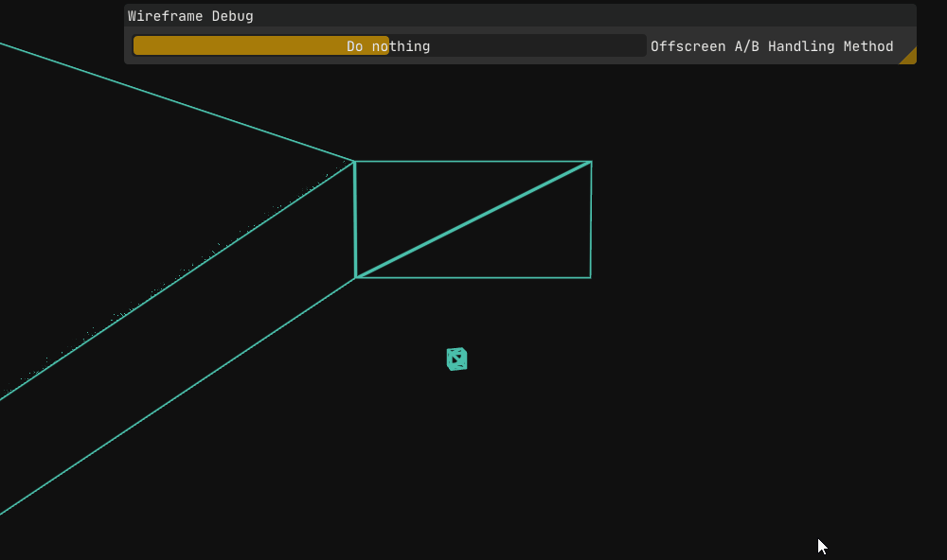Screen dimensions: 947x560
Task: Click the small teal wireframe cube
Action: [x=456, y=359]
